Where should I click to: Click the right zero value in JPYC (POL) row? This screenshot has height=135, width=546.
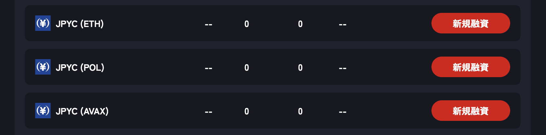click(300, 68)
